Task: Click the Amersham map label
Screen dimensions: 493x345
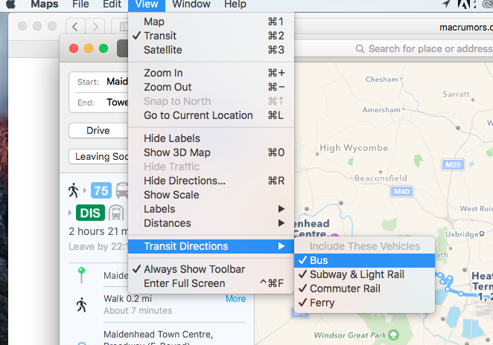Action: tap(381, 110)
